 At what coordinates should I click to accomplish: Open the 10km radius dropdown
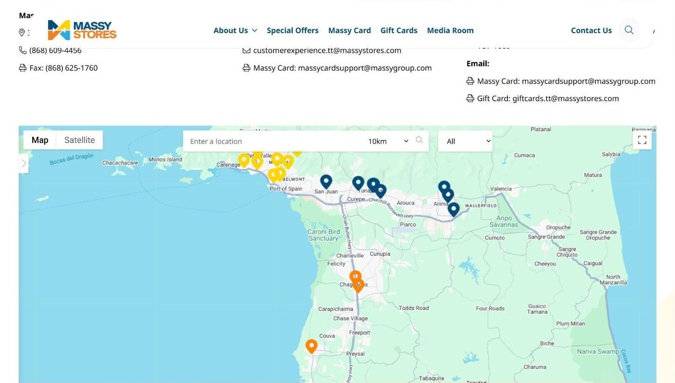[x=388, y=141]
